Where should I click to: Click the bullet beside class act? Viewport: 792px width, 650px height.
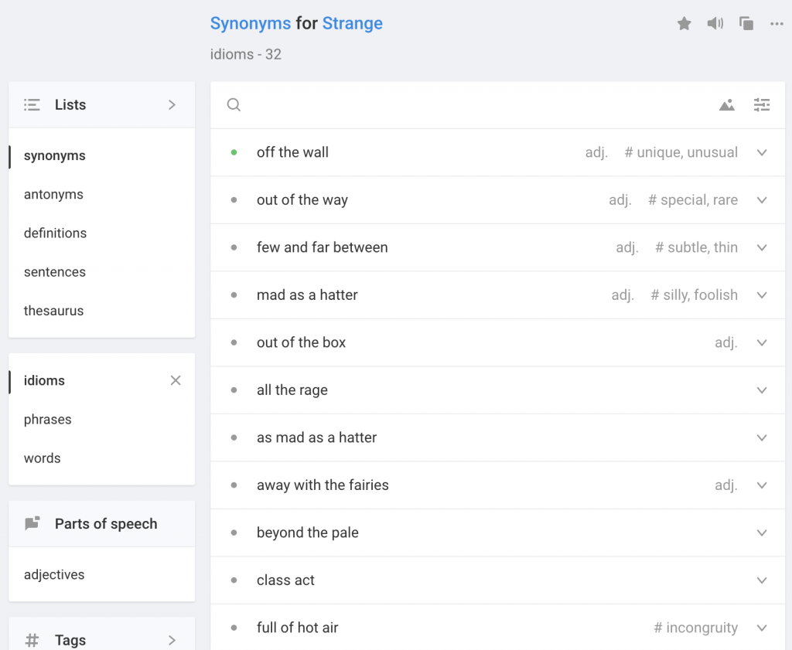coord(234,580)
